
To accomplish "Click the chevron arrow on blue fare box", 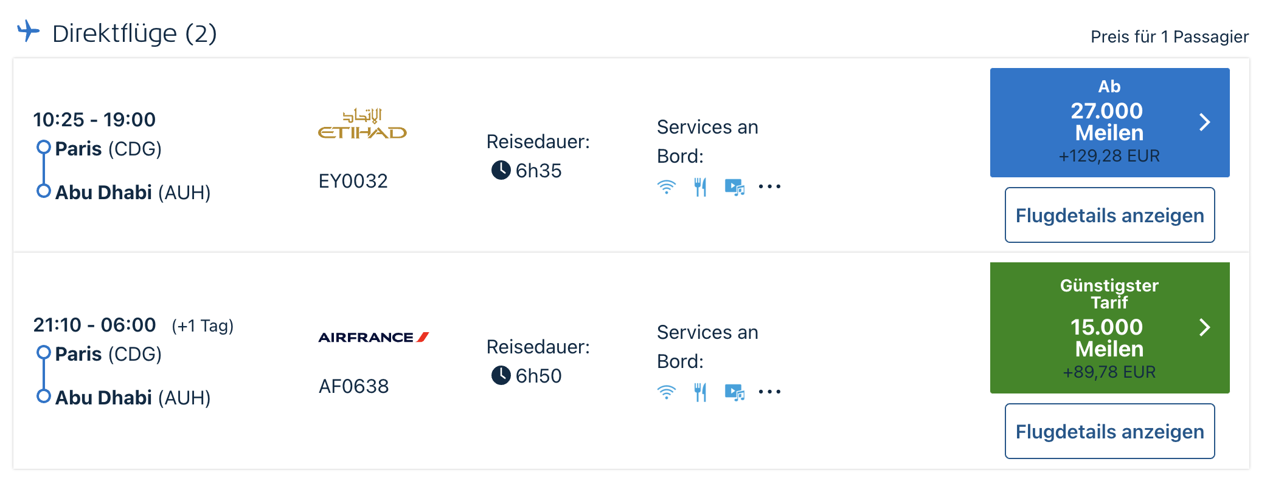I will pos(1204,122).
